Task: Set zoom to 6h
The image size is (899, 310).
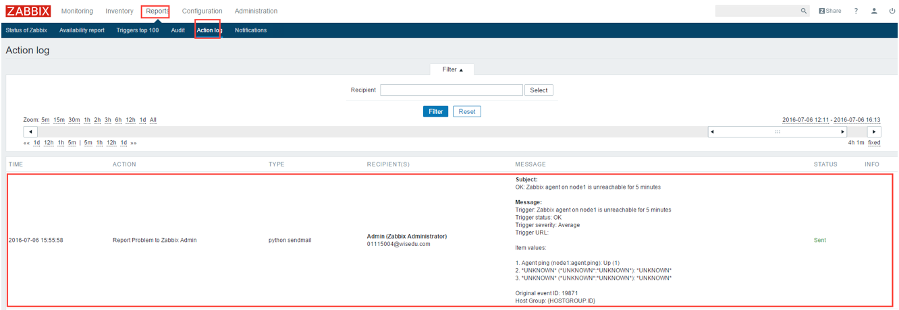Action: click(x=118, y=120)
